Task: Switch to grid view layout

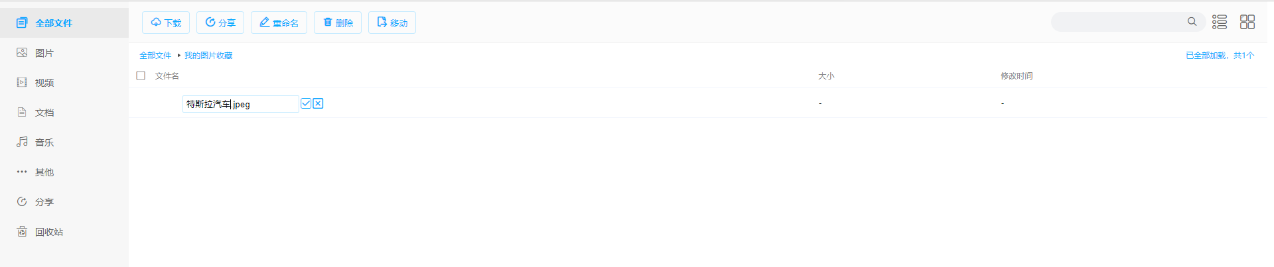Action: 1247,22
